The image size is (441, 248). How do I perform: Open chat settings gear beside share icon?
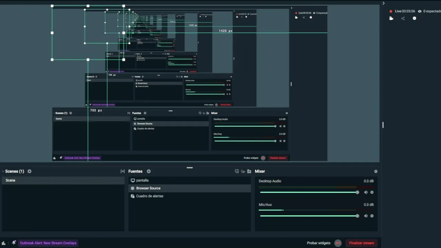(x=414, y=18)
